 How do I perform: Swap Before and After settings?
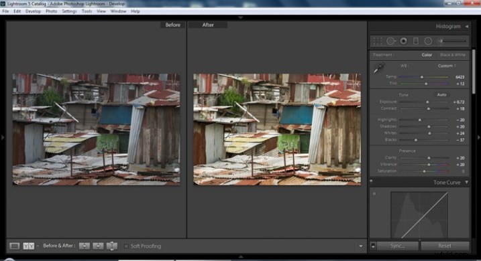click(112, 246)
